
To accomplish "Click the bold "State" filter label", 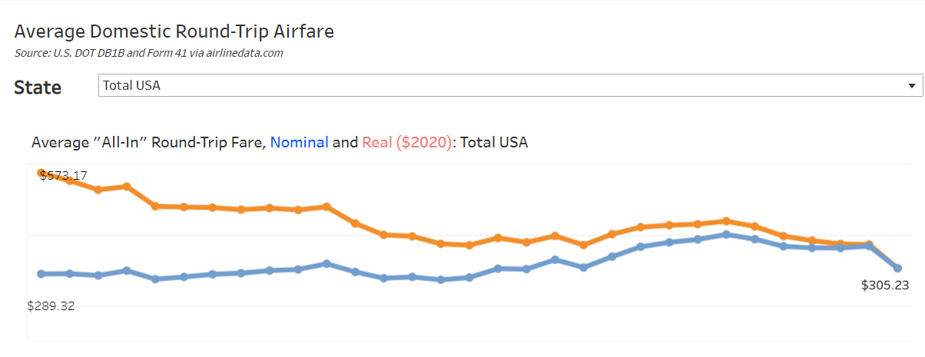I will (x=38, y=87).
